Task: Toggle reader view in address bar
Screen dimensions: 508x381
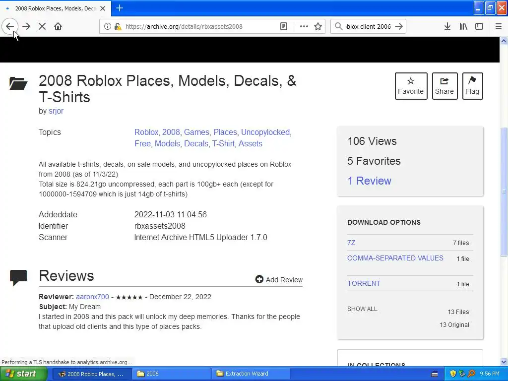Action: click(284, 27)
